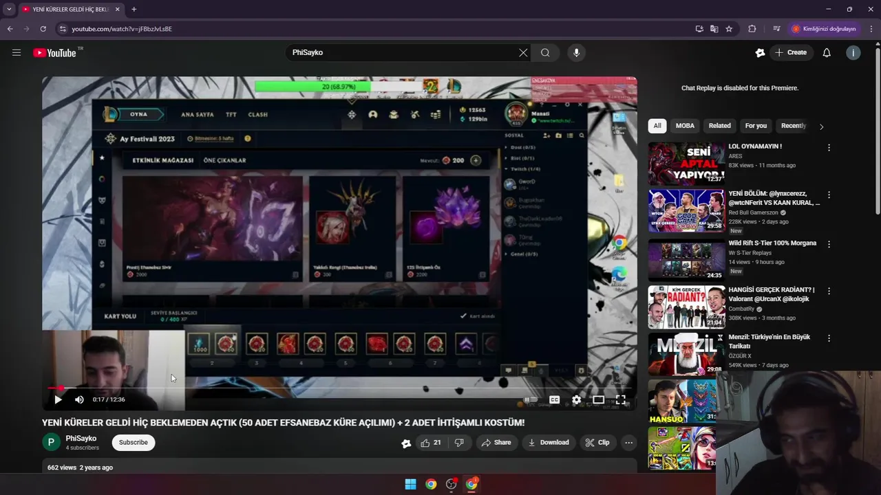881x495 pixels.
Task: Turn on closed captions
Action: 554,399
